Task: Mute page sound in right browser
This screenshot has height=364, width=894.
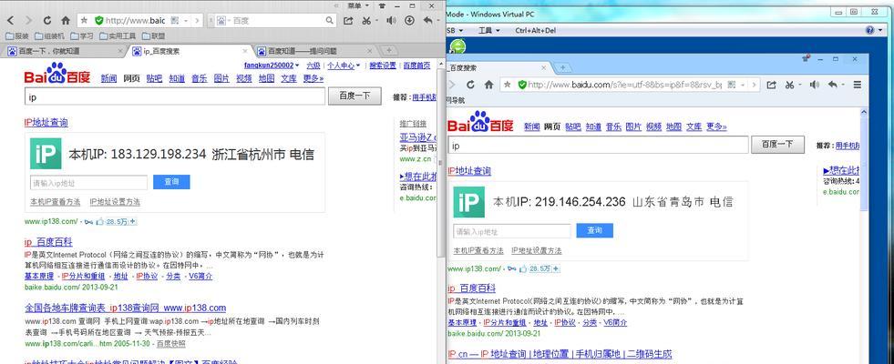Action: coord(814,85)
